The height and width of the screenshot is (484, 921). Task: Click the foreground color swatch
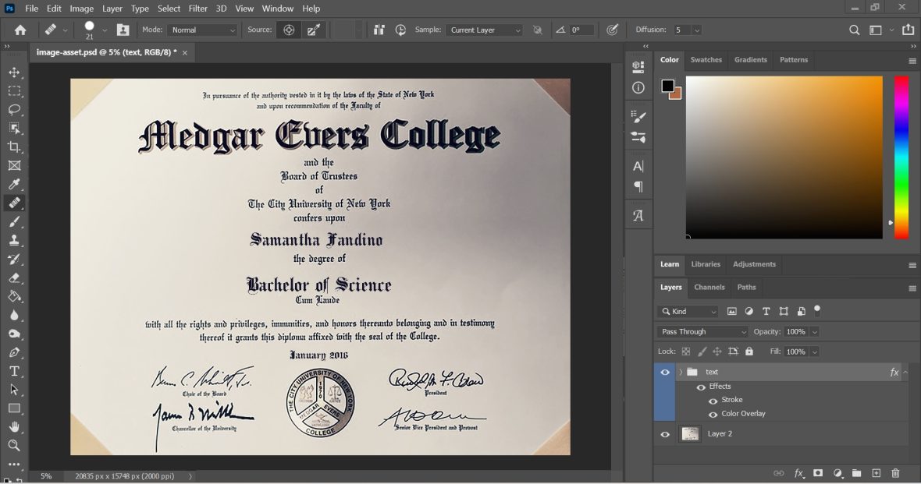(x=667, y=86)
